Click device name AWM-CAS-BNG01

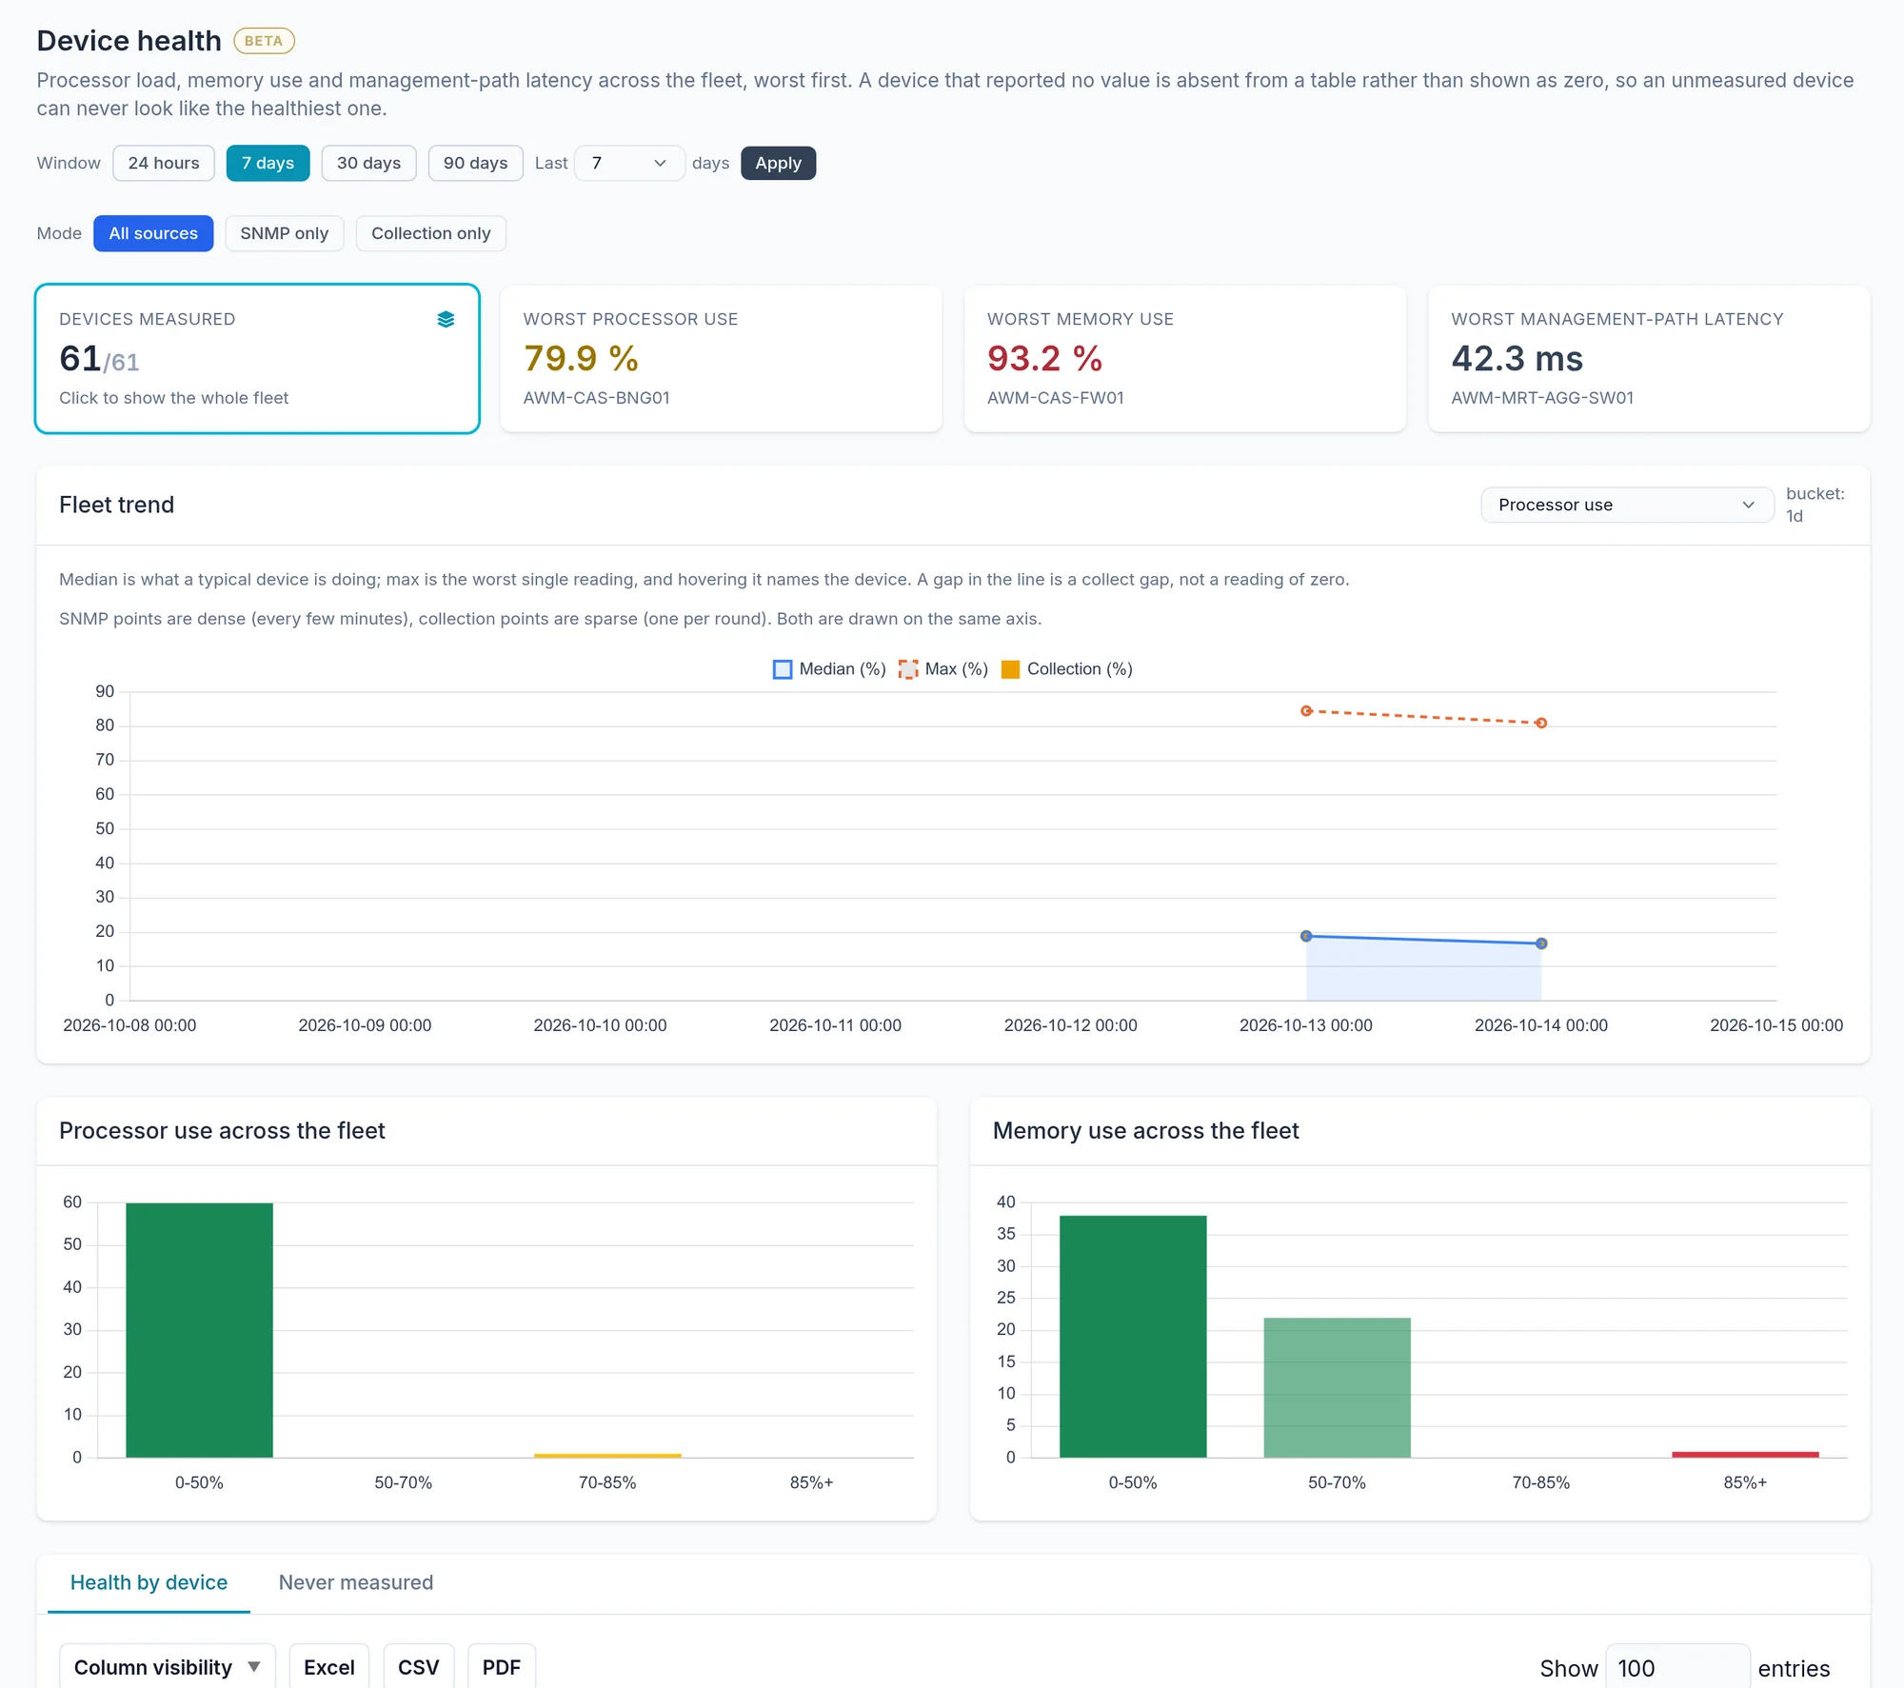tap(596, 398)
